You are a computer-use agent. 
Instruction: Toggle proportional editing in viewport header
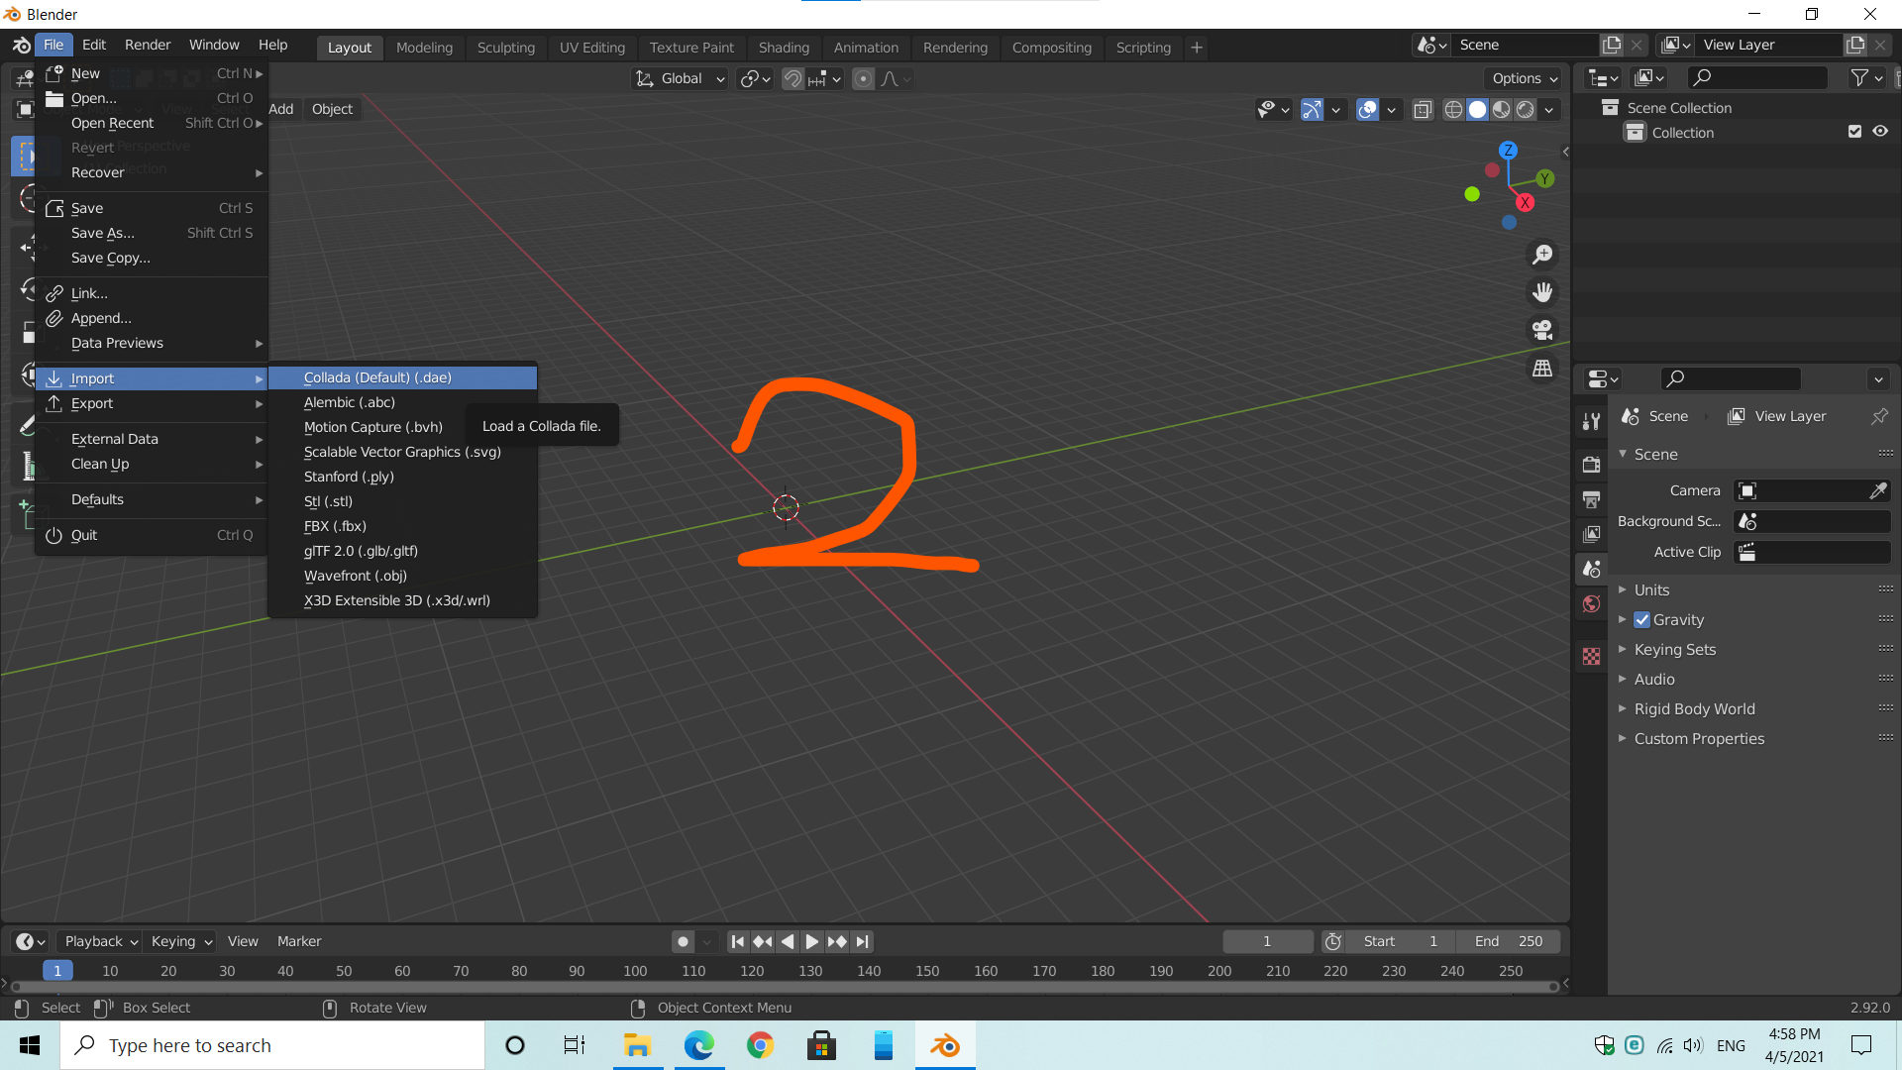point(864,78)
